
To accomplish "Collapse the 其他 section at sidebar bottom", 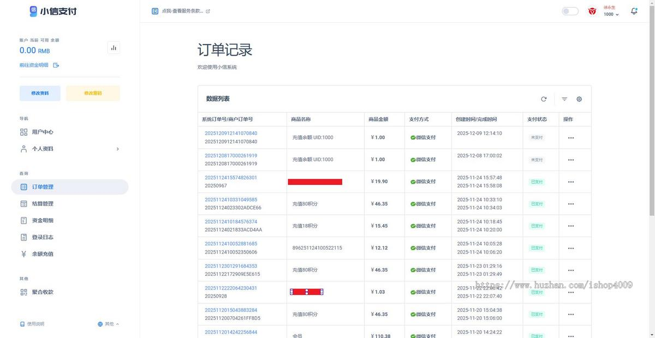I will [109, 323].
